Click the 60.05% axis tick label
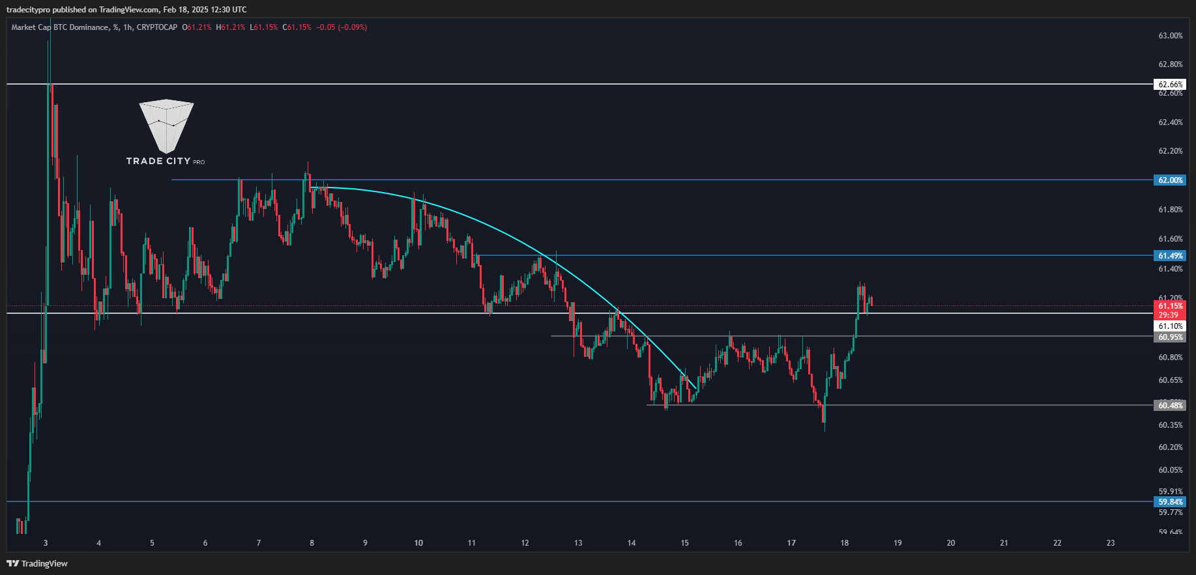This screenshot has width=1196, height=575. [1171, 470]
